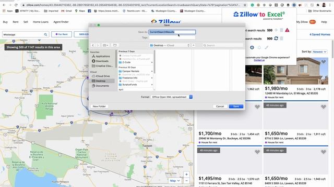Expand arrow beside Camper Rentals folder

pos(152,71)
